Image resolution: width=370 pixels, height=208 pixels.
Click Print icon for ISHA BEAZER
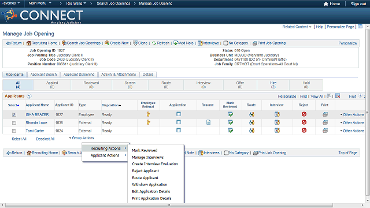(325, 114)
